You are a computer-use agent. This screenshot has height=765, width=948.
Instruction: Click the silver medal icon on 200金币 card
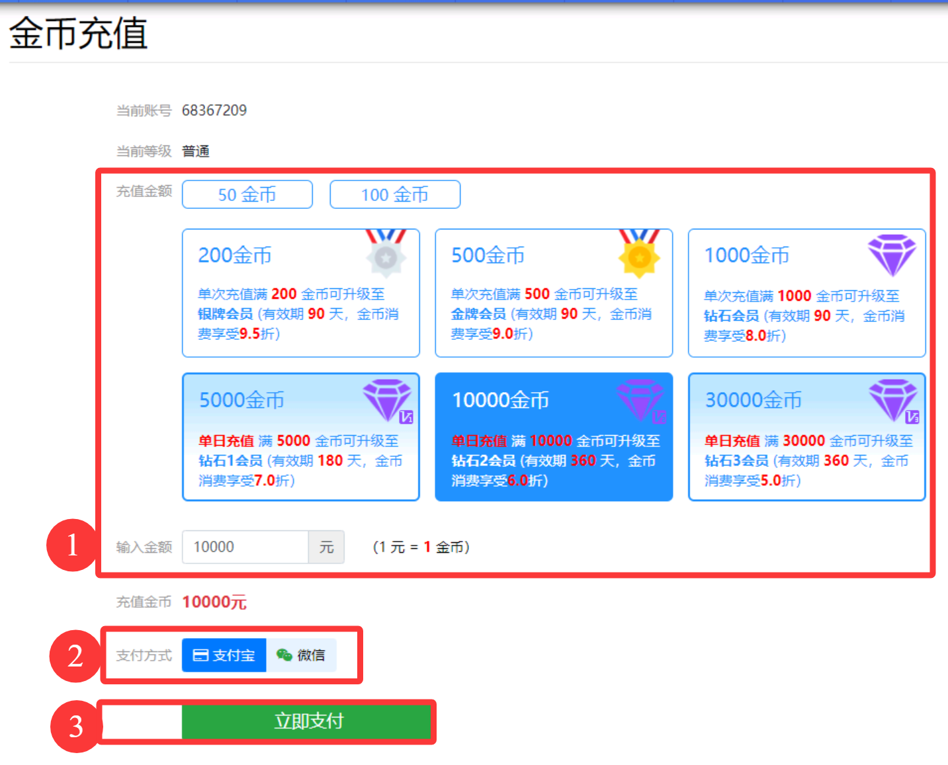tap(386, 254)
